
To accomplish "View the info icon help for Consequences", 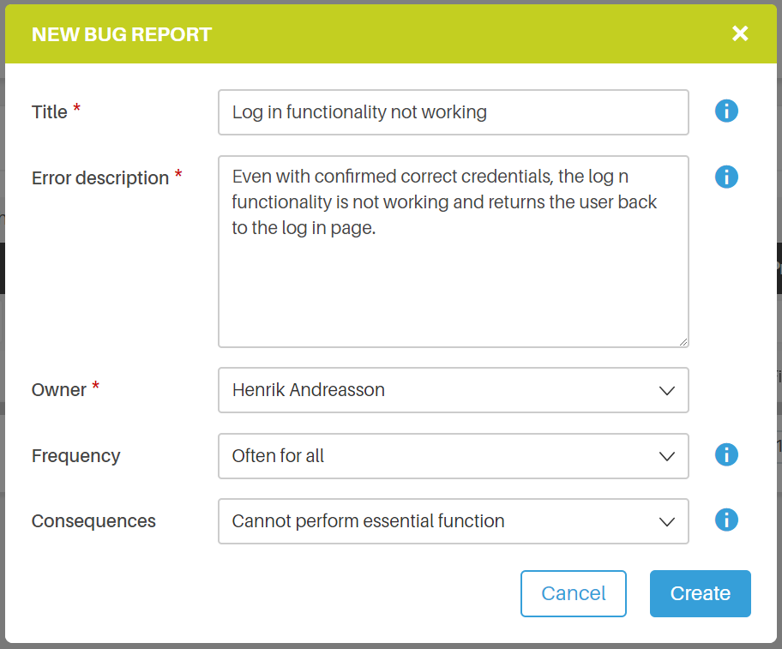I will [726, 520].
